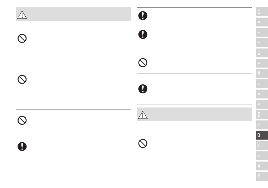
Task: Open the SK language tab
Action: (262, 146)
